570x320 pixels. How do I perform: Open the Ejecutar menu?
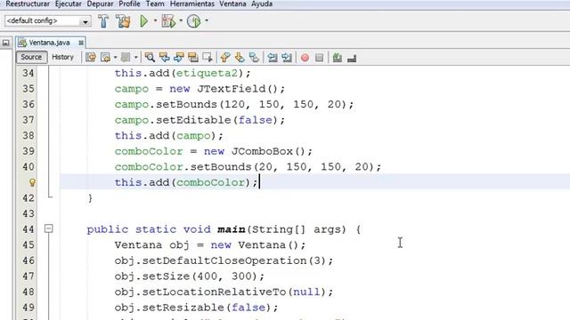pos(69,4)
